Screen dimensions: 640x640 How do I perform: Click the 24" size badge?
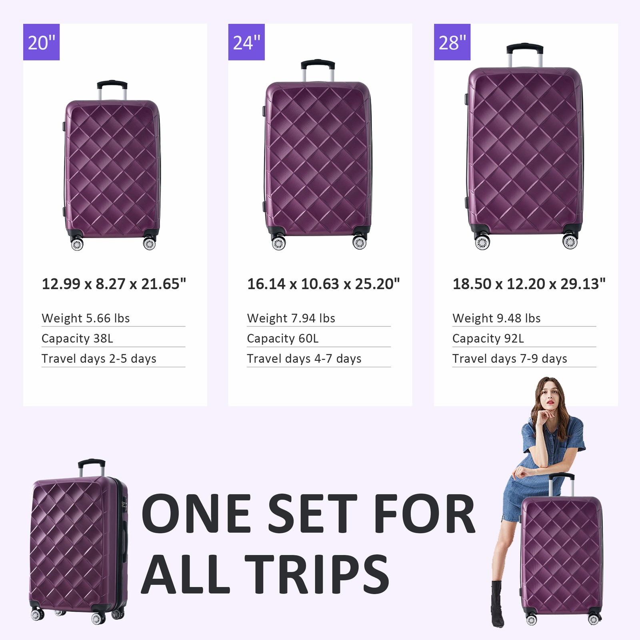click(x=246, y=42)
